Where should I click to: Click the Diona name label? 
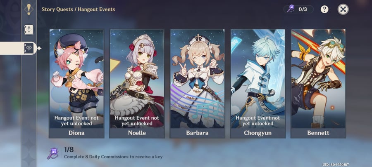click(x=76, y=133)
